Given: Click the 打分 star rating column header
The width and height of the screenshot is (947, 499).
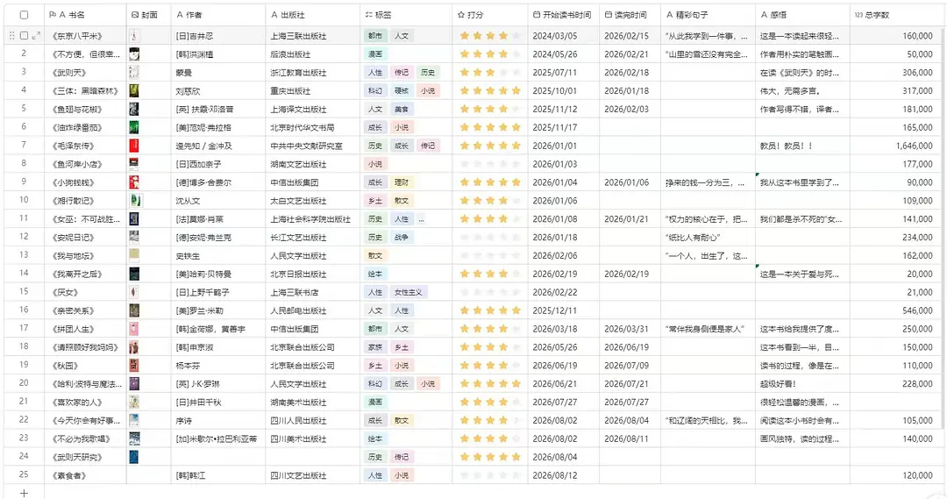Looking at the screenshot, I should [x=490, y=15].
